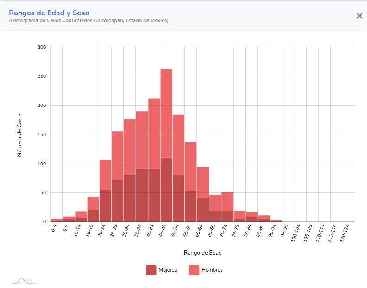Click the Hombres bar for 70-74 range

click(x=228, y=201)
